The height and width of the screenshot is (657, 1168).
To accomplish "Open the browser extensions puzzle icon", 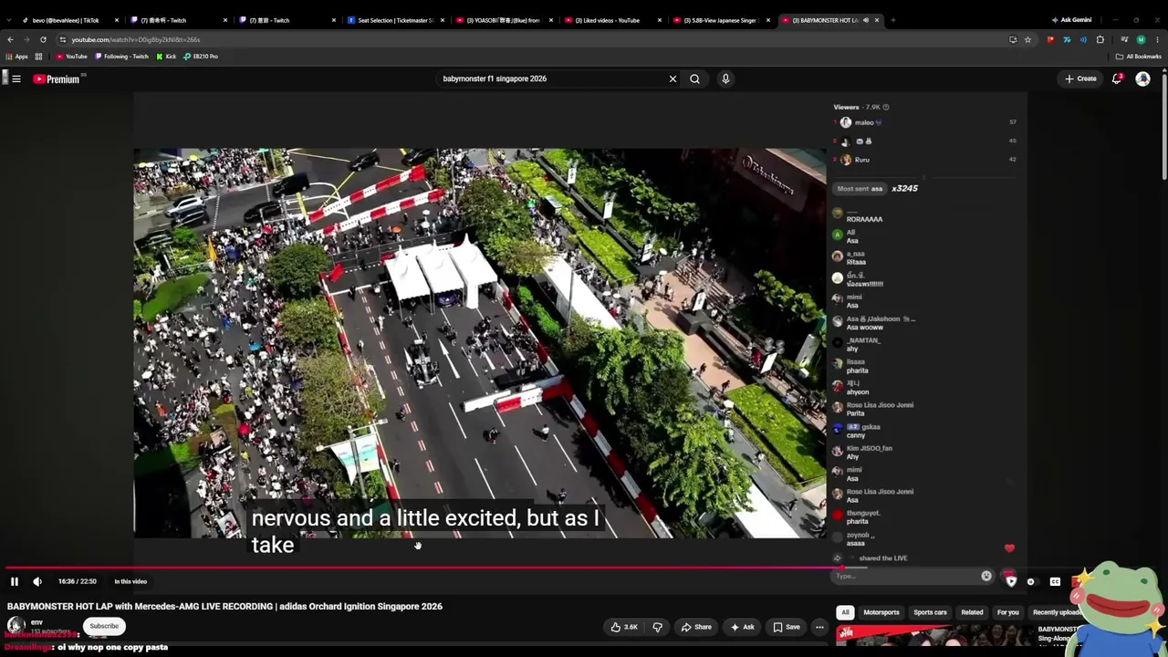I will (x=1100, y=39).
